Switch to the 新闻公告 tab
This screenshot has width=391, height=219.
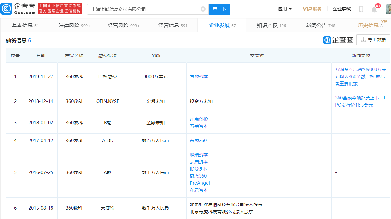pyautogui.click(x=321, y=25)
